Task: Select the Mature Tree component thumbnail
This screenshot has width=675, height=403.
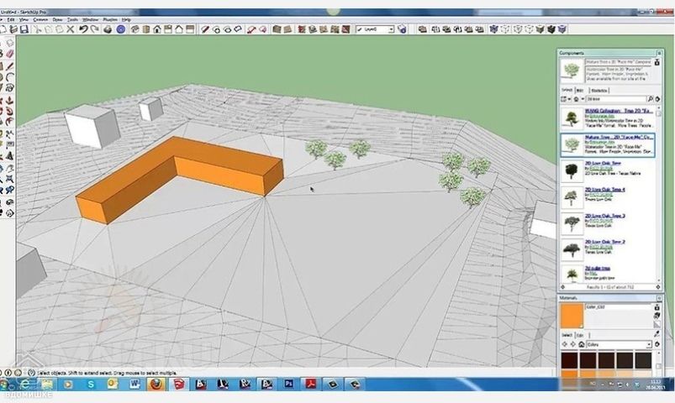Action: point(572,142)
